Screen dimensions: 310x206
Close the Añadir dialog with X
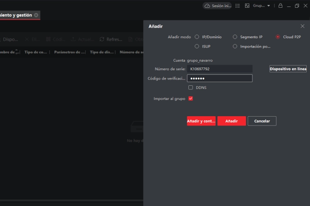[x=302, y=26]
